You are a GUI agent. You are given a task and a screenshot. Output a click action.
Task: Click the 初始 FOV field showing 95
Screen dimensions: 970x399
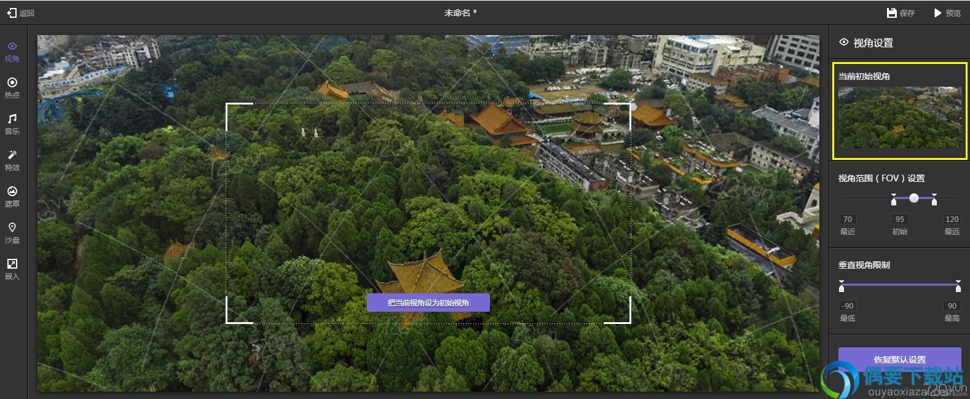point(900,219)
